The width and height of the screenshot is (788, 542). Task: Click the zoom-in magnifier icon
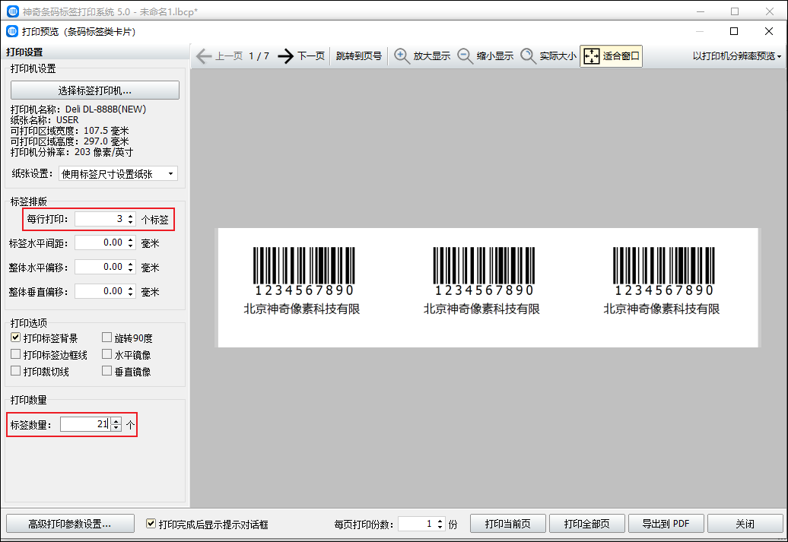pos(401,55)
